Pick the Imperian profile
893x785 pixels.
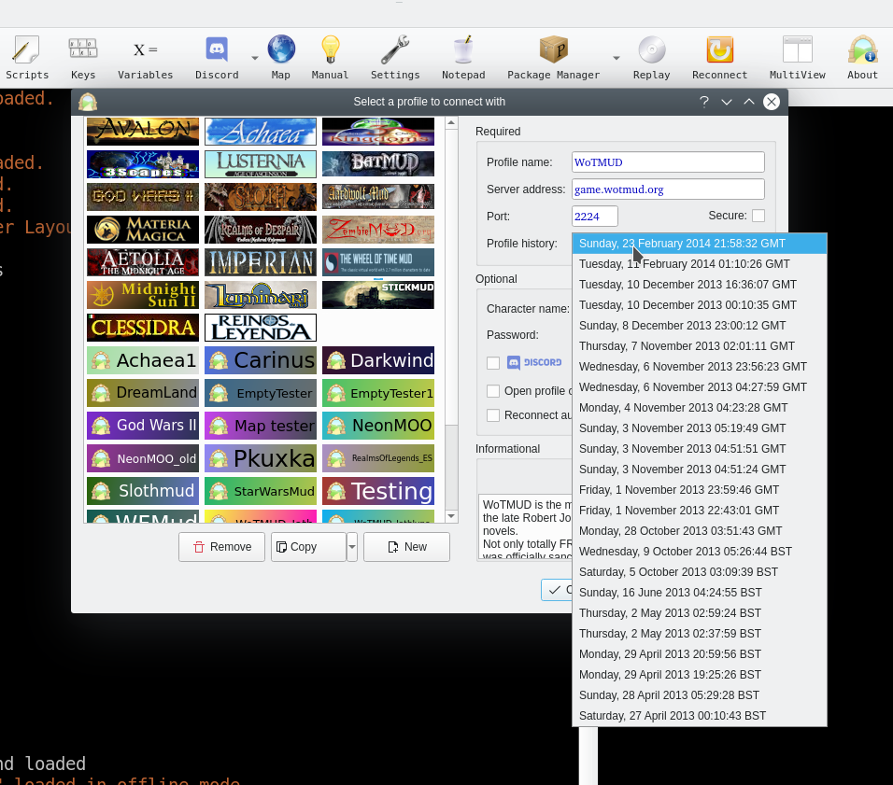(261, 262)
